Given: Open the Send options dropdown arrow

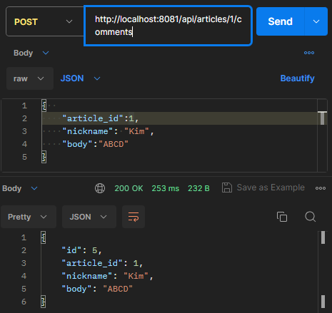Looking at the screenshot, I should (x=316, y=21).
